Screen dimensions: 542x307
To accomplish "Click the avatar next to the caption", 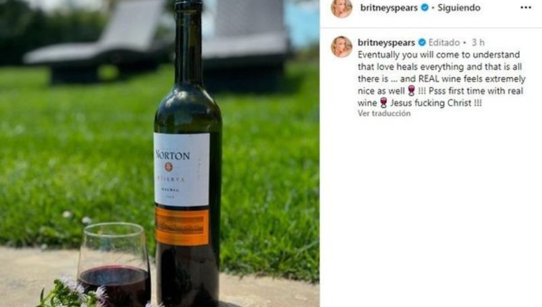I will [341, 47].
